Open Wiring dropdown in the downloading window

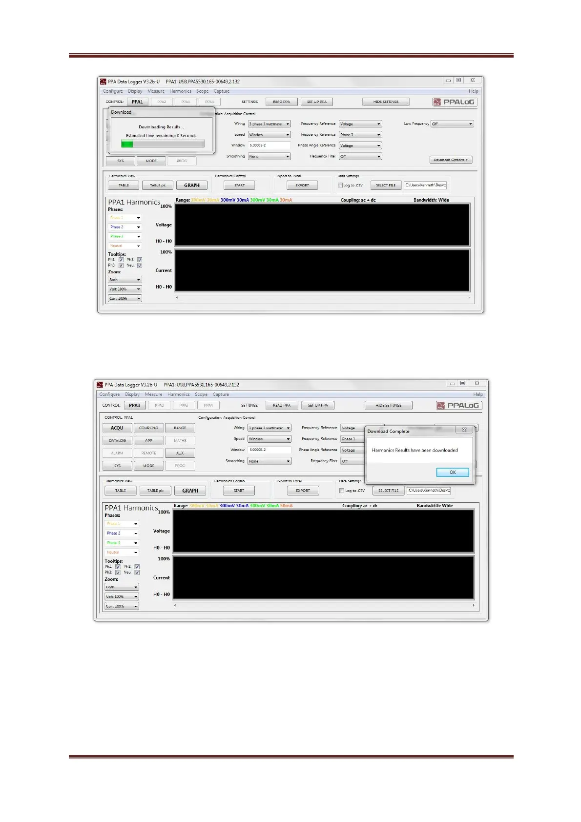(269, 124)
